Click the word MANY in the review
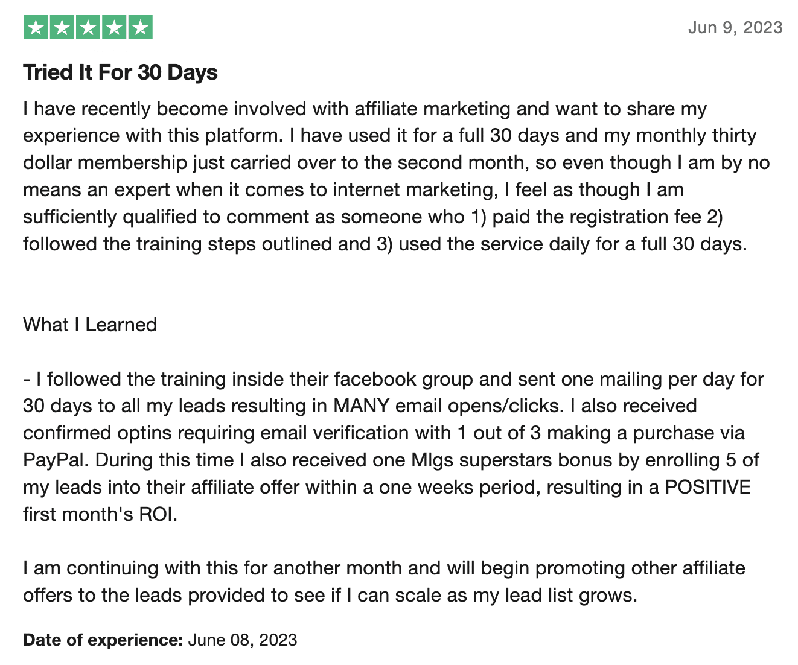 click(x=361, y=406)
